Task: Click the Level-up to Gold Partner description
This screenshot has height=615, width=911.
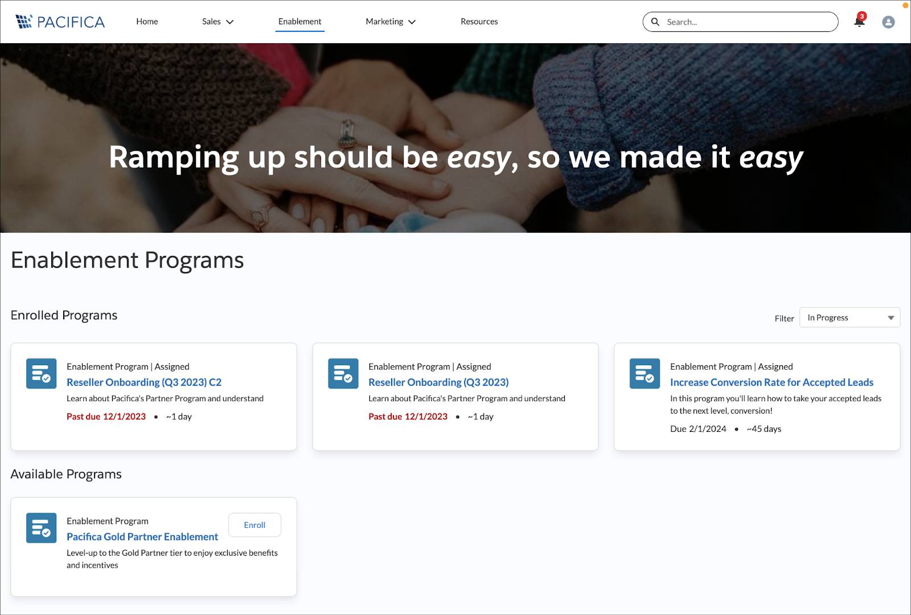Action: coord(172,559)
